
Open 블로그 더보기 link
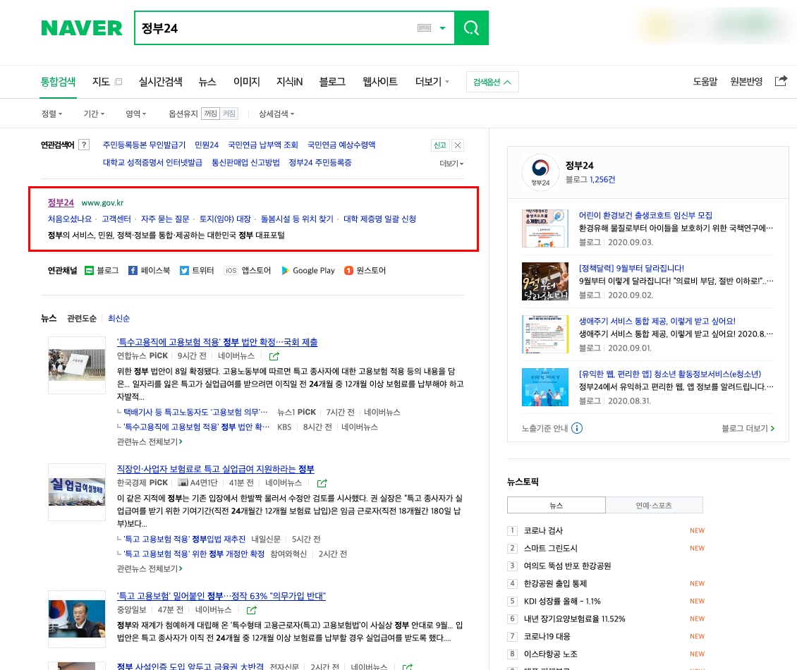pyautogui.click(x=748, y=429)
